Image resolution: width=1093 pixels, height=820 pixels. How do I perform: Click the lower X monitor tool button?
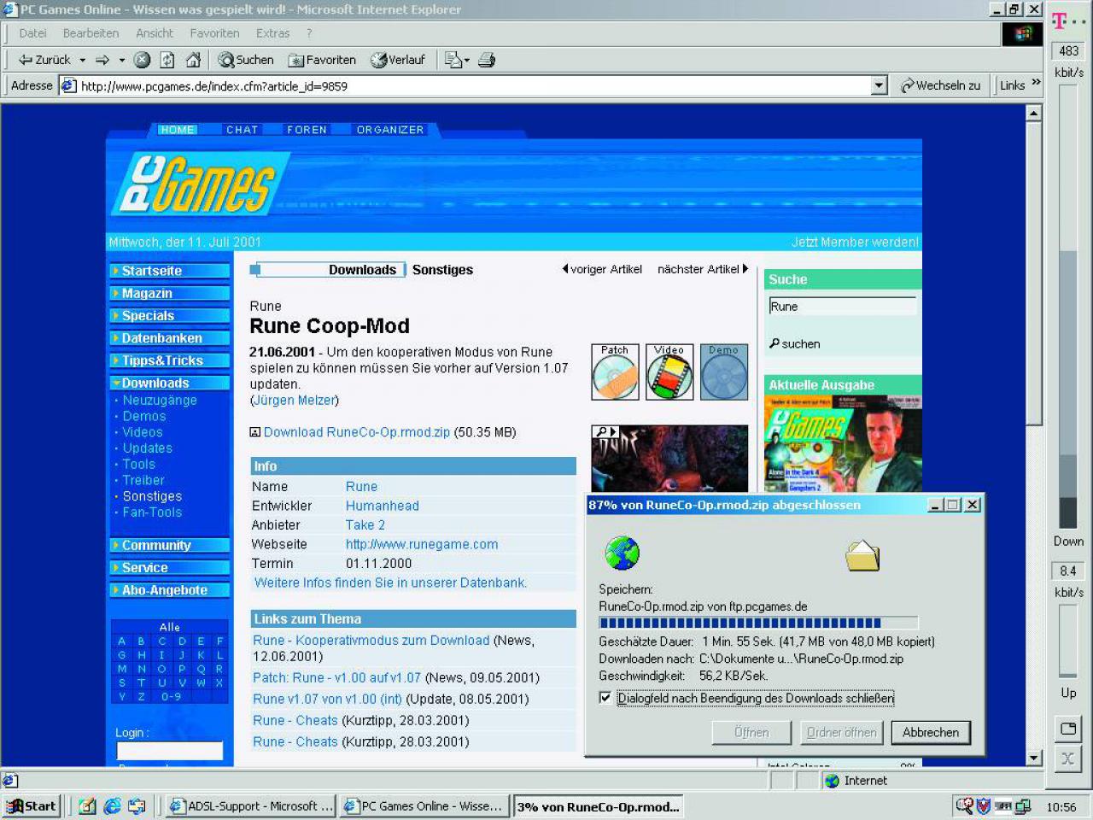(1067, 758)
